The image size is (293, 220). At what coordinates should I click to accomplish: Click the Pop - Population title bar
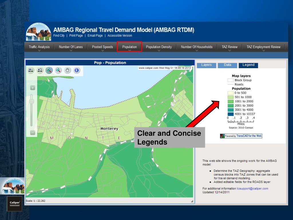pyautogui.click(x=110, y=63)
